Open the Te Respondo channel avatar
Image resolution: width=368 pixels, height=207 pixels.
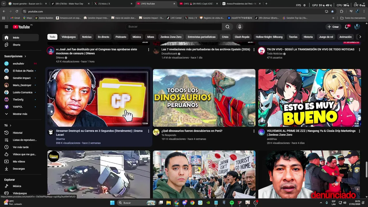[156, 132]
